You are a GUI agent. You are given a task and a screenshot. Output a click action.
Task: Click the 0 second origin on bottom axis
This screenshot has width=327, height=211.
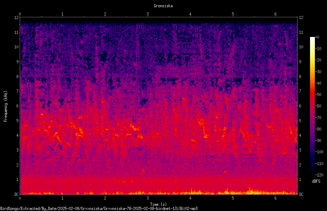[20, 198]
